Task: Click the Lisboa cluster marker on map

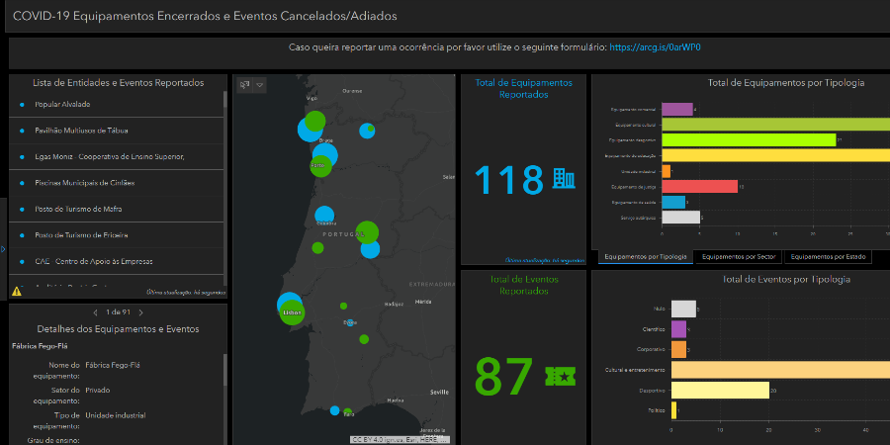Action: click(x=291, y=310)
